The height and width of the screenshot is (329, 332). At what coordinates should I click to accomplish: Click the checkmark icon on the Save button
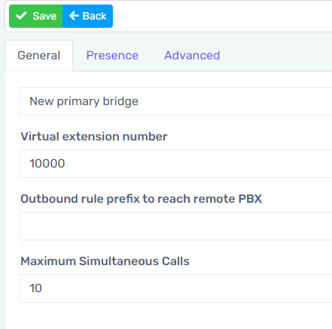pos(21,16)
